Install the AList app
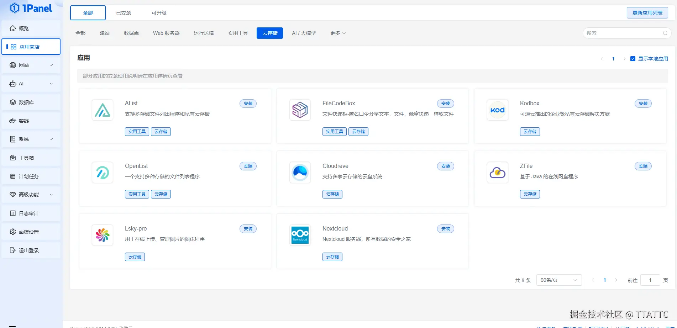Screen dimensions: 677x328 pos(248,104)
